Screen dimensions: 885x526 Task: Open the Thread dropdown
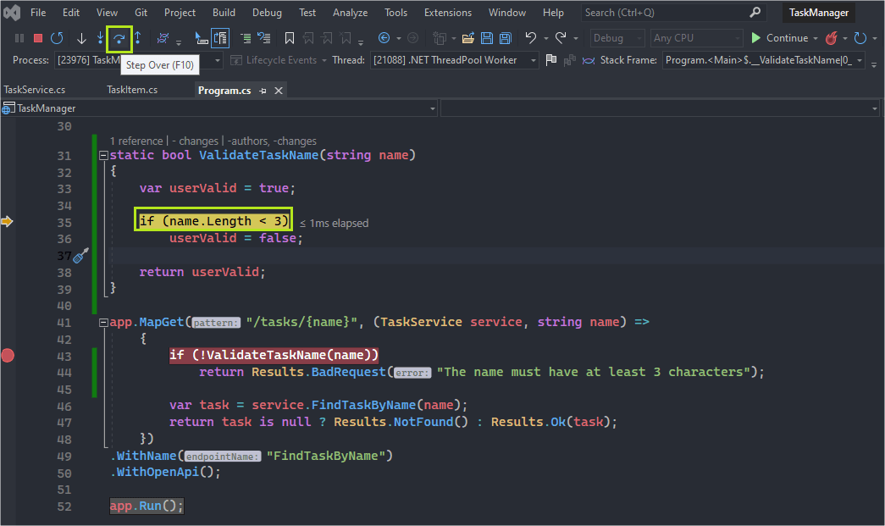click(x=534, y=60)
